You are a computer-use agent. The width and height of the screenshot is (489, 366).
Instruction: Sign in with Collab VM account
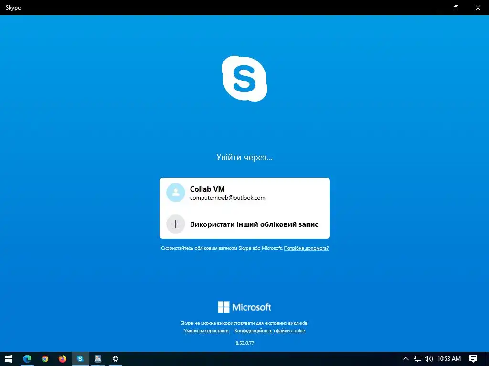244,193
